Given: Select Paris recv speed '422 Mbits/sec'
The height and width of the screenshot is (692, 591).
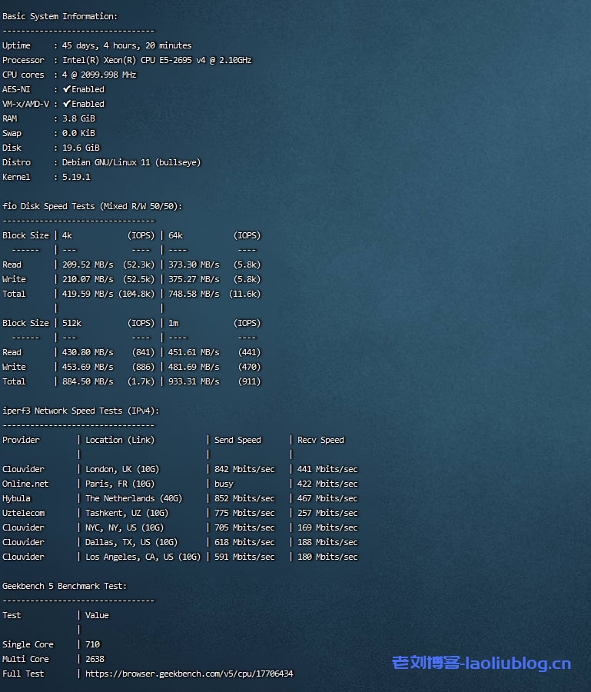Looking at the screenshot, I should (x=327, y=484).
